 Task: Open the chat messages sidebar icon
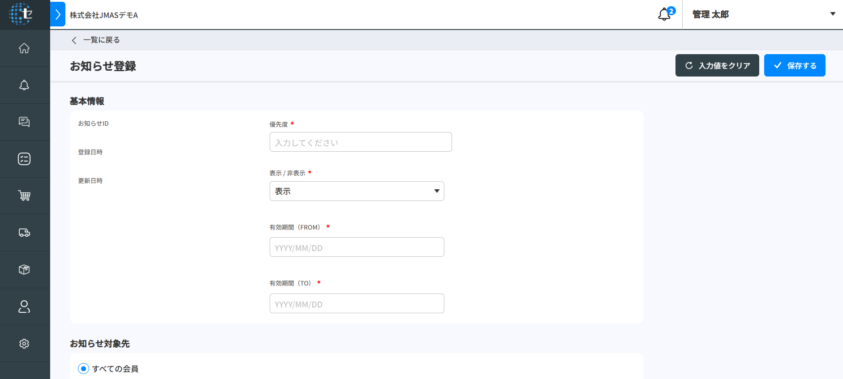click(24, 122)
